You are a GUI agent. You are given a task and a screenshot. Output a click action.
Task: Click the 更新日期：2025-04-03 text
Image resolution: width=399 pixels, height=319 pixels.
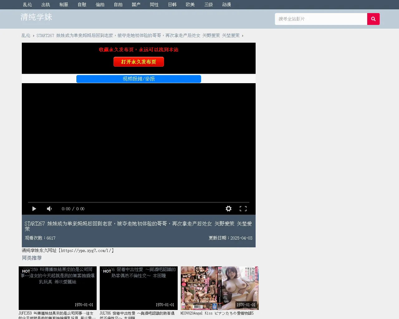coord(231,238)
